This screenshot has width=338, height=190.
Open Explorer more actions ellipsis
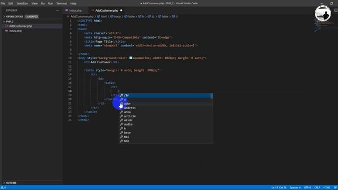(57, 11)
